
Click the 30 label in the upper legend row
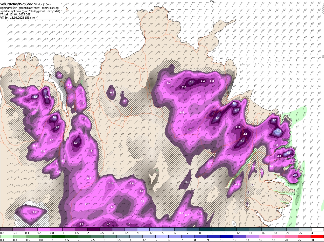tap(313, 233)
